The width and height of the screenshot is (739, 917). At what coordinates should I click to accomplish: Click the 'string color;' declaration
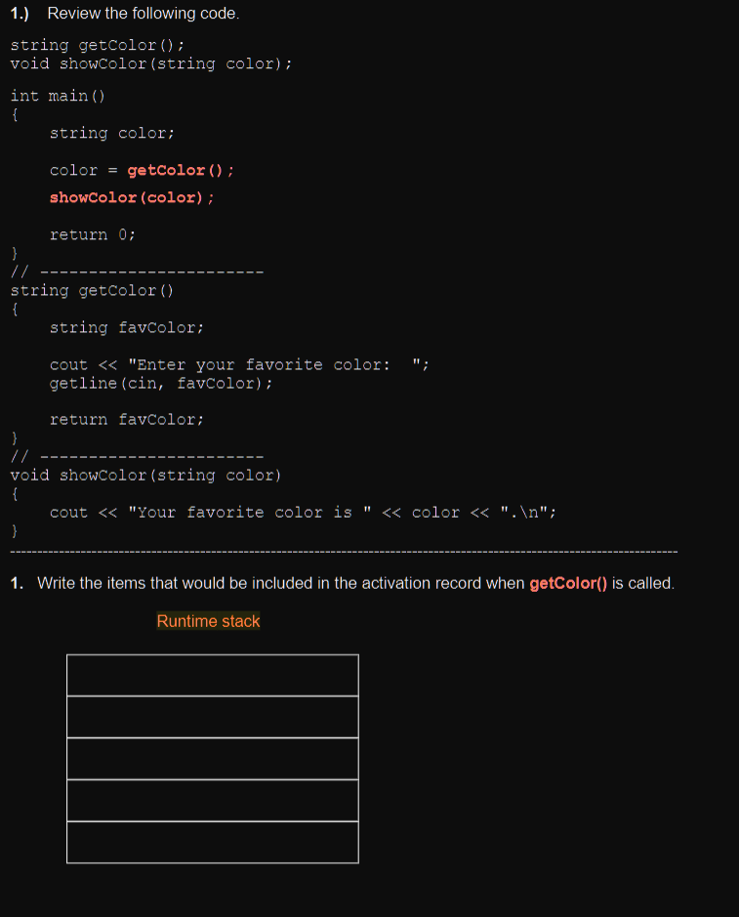pos(111,134)
